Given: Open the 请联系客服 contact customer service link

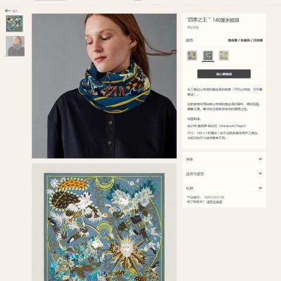Looking at the screenshot, I should click(214, 202).
